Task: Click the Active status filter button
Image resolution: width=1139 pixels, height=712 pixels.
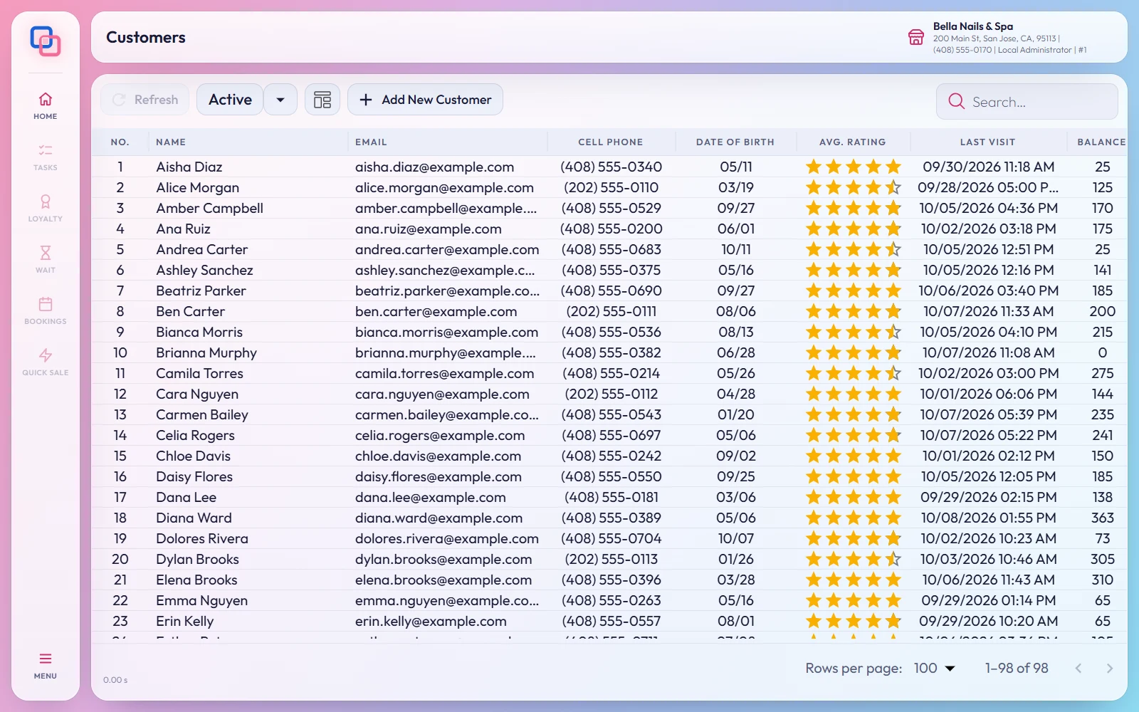Action: point(230,100)
